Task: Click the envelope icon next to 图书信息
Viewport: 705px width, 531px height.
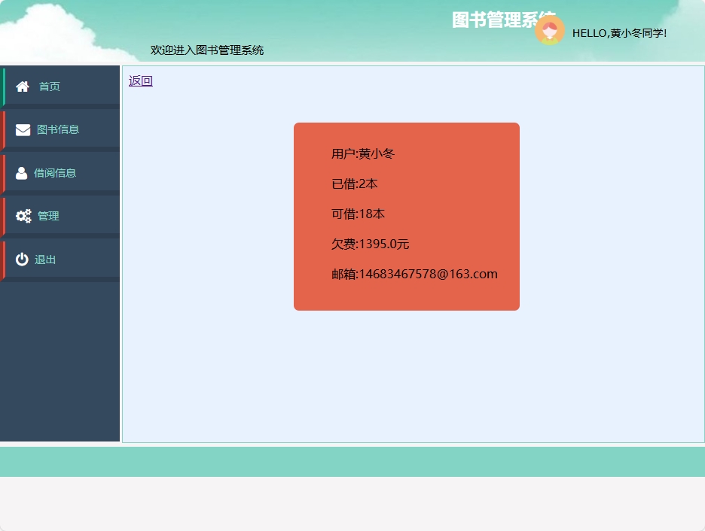Action: pyautogui.click(x=22, y=129)
